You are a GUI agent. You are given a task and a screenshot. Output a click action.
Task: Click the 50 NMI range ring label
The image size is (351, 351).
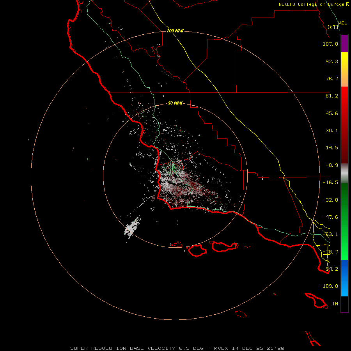pos(175,103)
